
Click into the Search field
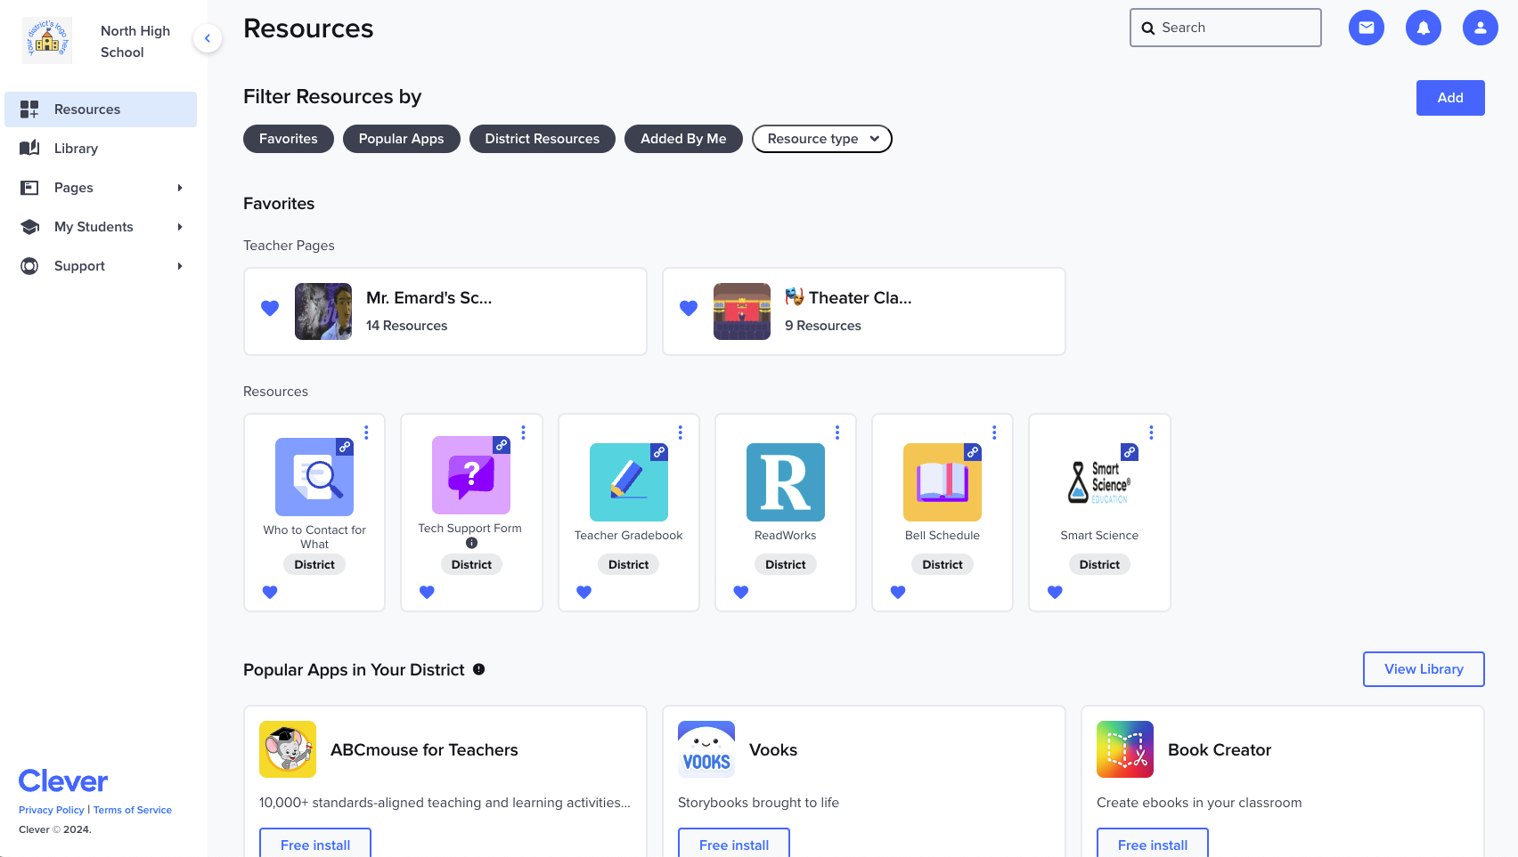tap(1234, 28)
